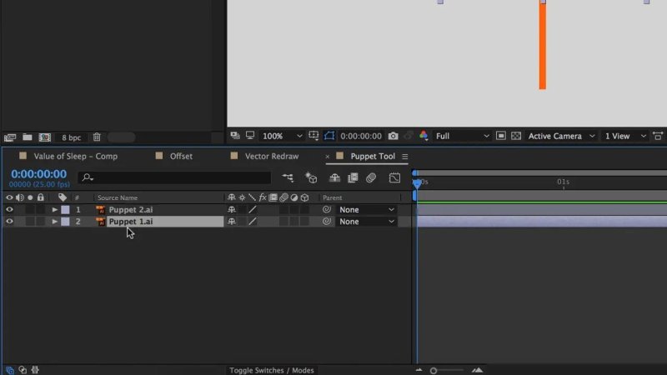Toggle shy switch on Puppet 2.ai
This screenshot has height=375, width=667.
[x=232, y=210]
